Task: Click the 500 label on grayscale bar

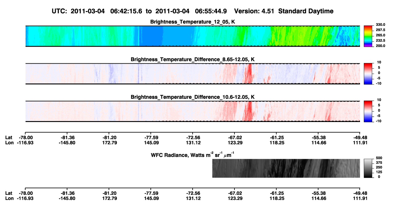Action: coord(379,158)
